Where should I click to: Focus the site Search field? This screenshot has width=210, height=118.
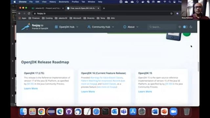[162, 27]
